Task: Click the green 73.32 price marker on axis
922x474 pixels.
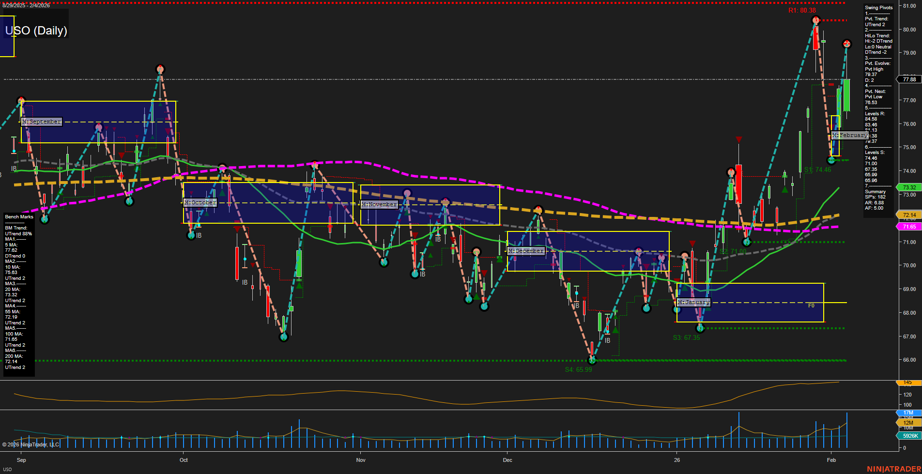Action: tap(909, 187)
